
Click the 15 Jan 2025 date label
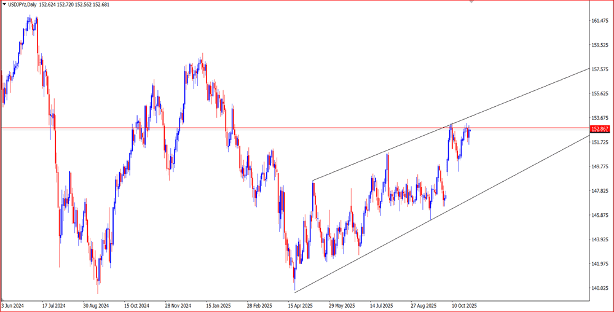(x=218, y=305)
